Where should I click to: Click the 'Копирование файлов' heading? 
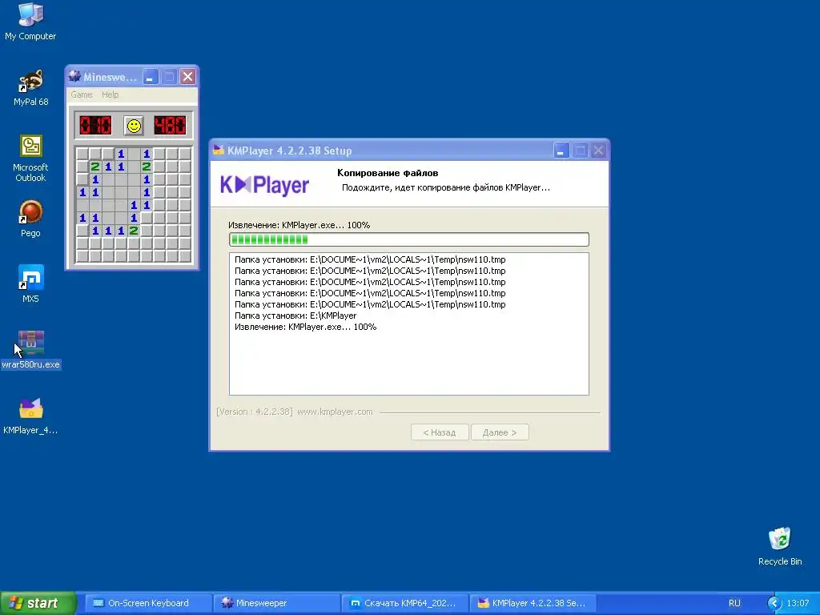click(388, 173)
